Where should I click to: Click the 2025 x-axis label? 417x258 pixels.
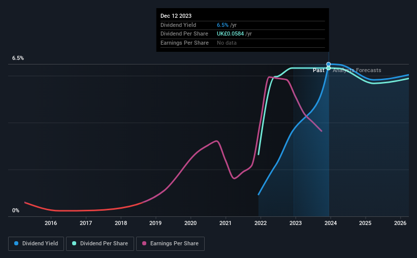coord(365,223)
